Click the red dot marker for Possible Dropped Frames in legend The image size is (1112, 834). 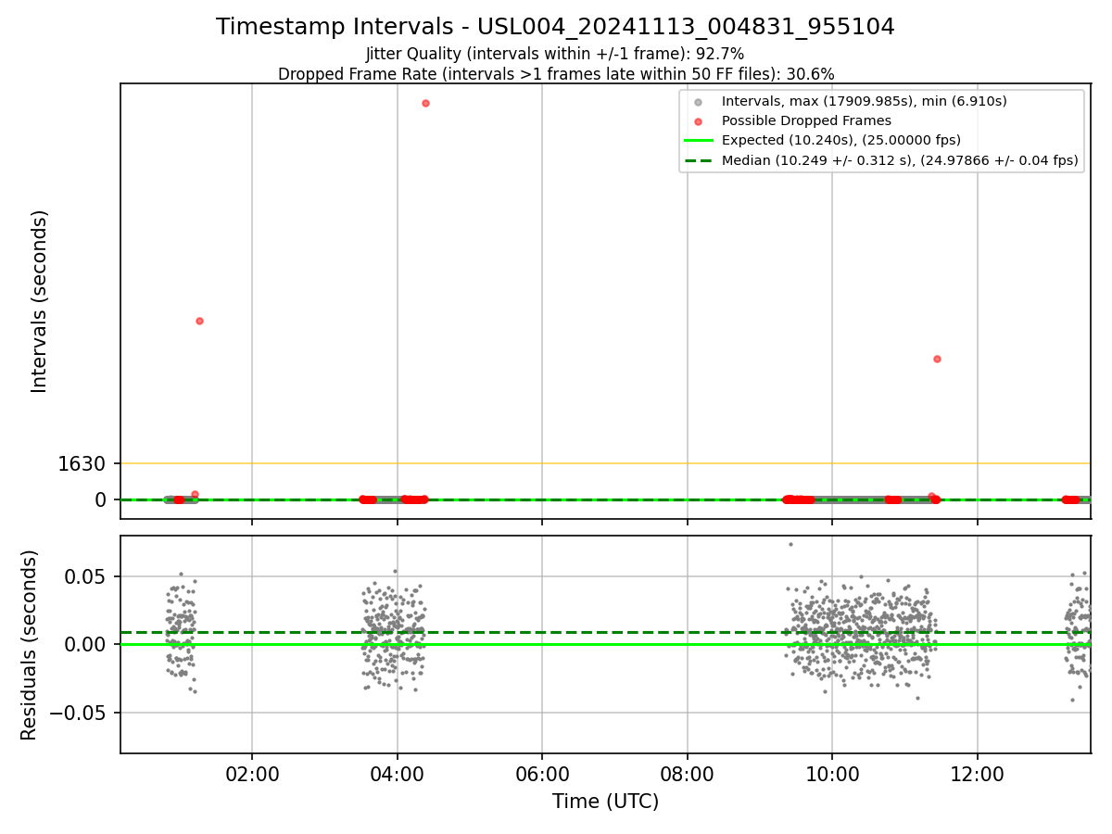coord(698,121)
